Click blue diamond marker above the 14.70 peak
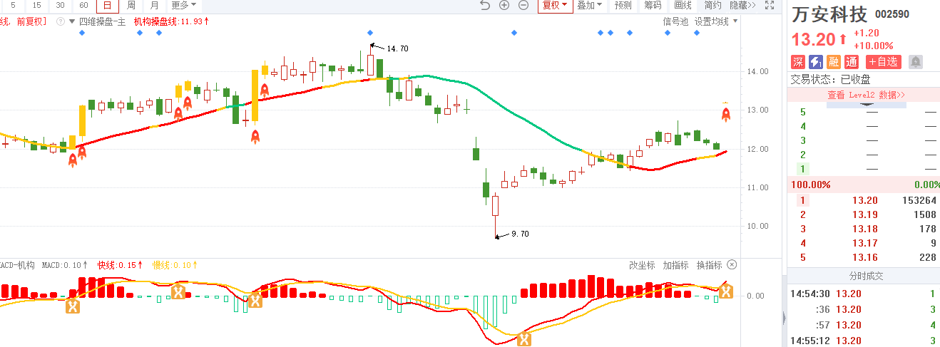 coord(369,33)
